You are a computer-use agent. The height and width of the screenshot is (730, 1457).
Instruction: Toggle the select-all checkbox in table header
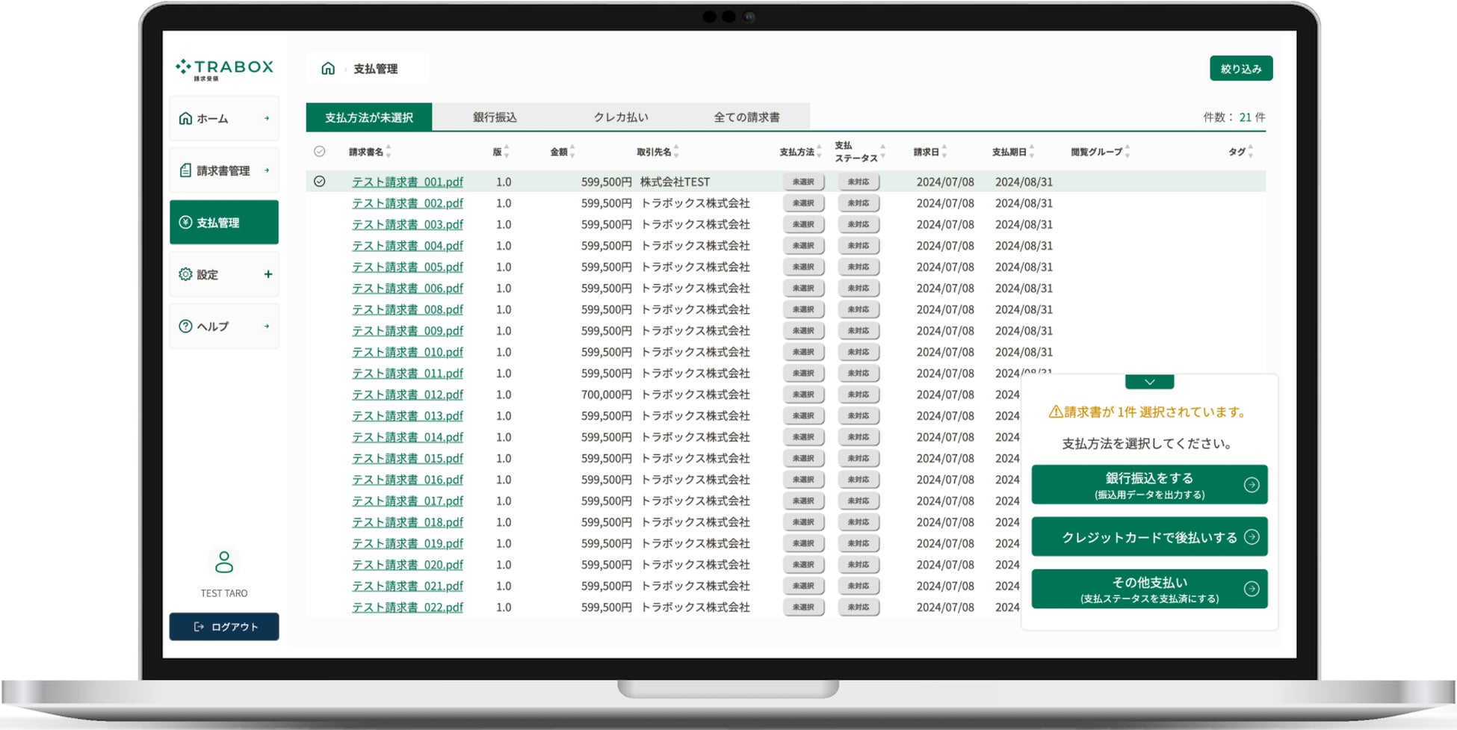pyautogui.click(x=320, y=152)
